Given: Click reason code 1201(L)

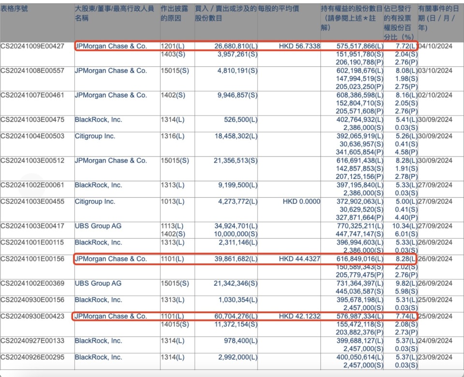Looking at the screenshot, I should click(x=173, y=46).
